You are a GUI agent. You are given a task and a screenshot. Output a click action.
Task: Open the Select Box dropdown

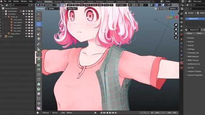pos(72,9)
